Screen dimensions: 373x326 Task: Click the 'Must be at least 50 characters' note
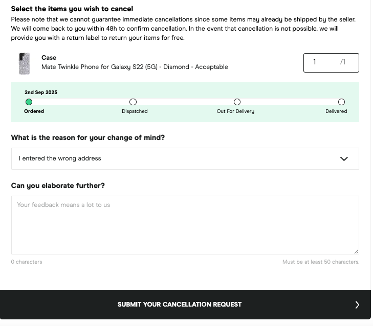point(321,262)
